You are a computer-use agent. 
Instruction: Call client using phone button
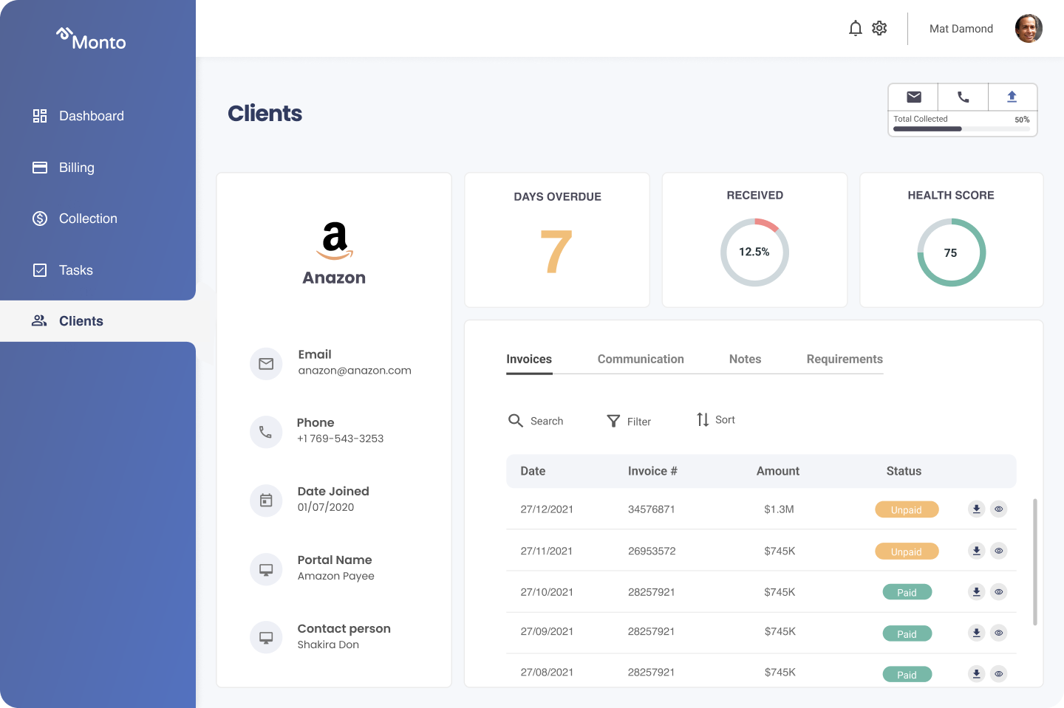click(x=963, y=97)
